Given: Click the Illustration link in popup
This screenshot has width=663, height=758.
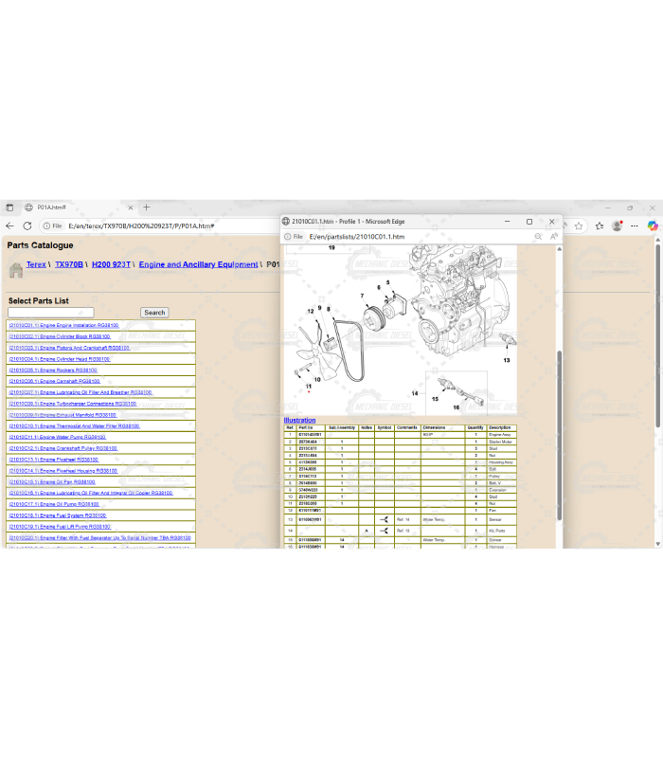Looking at the screenshot, I should 299,420.
